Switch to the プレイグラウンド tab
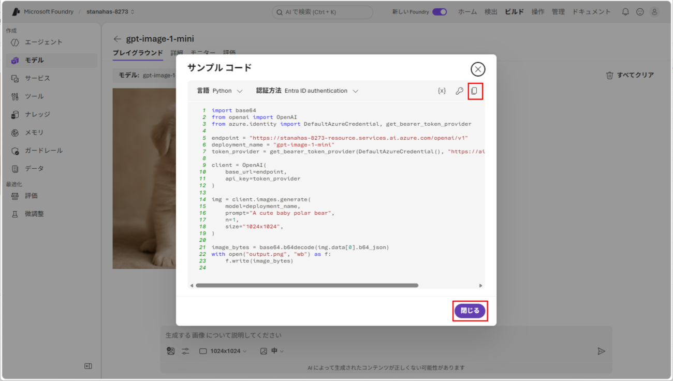673x381 pixels. point(138,53)
